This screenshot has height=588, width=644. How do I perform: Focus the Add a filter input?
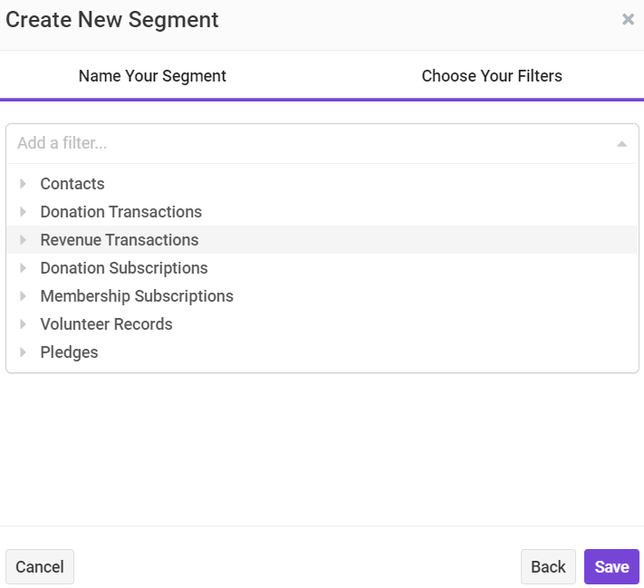click(x=312, y=143)
